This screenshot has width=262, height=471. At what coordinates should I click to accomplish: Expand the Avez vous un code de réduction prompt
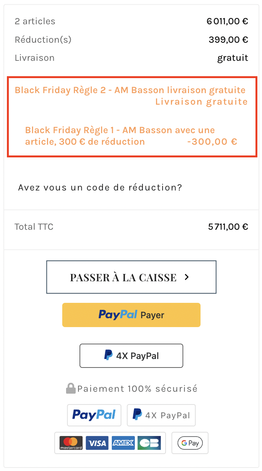click(x=100, y=188)
